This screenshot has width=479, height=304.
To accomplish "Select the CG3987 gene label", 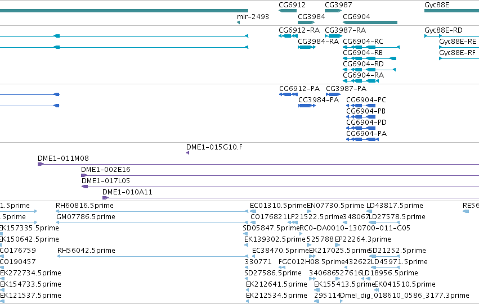I will pos(338,5).
